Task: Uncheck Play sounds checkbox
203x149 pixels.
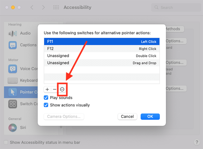Action: tap(46, 97)
